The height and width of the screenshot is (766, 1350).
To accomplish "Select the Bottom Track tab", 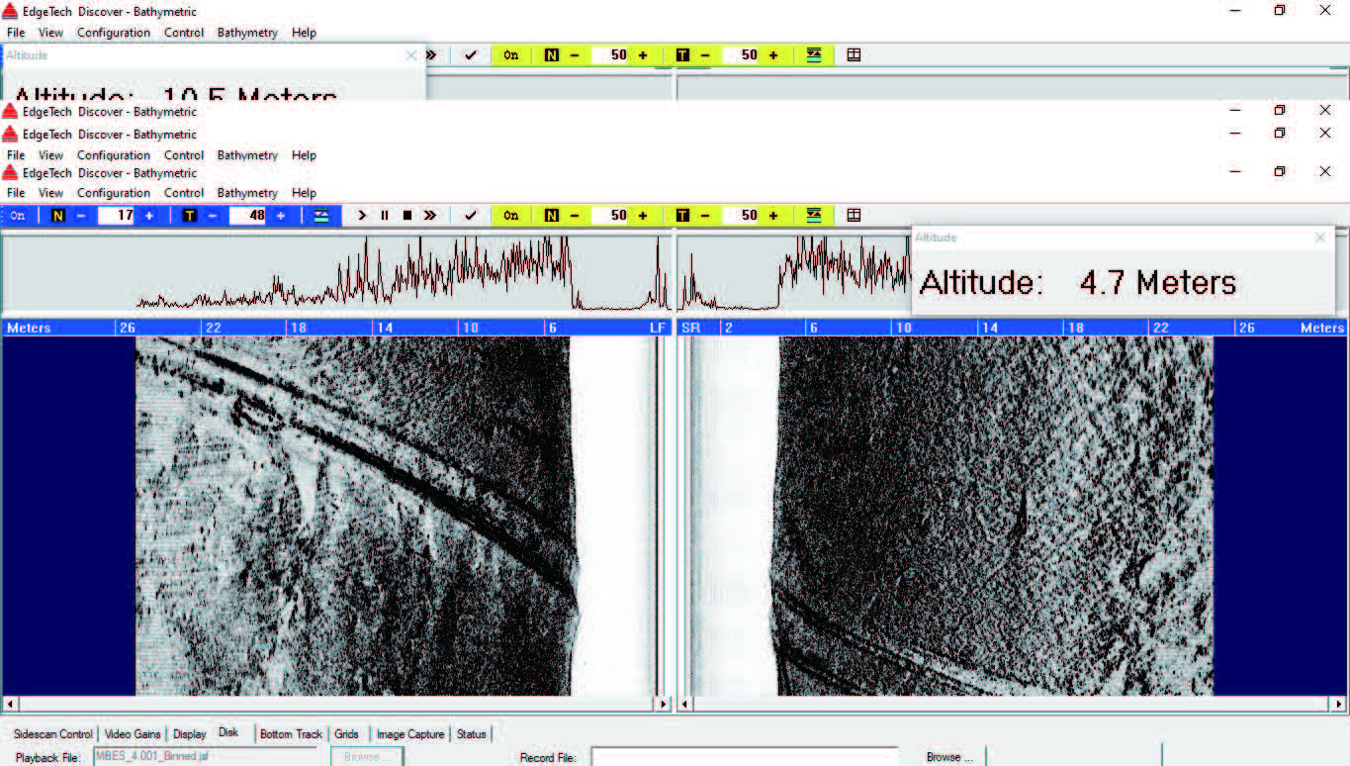I will pos(291,734).
